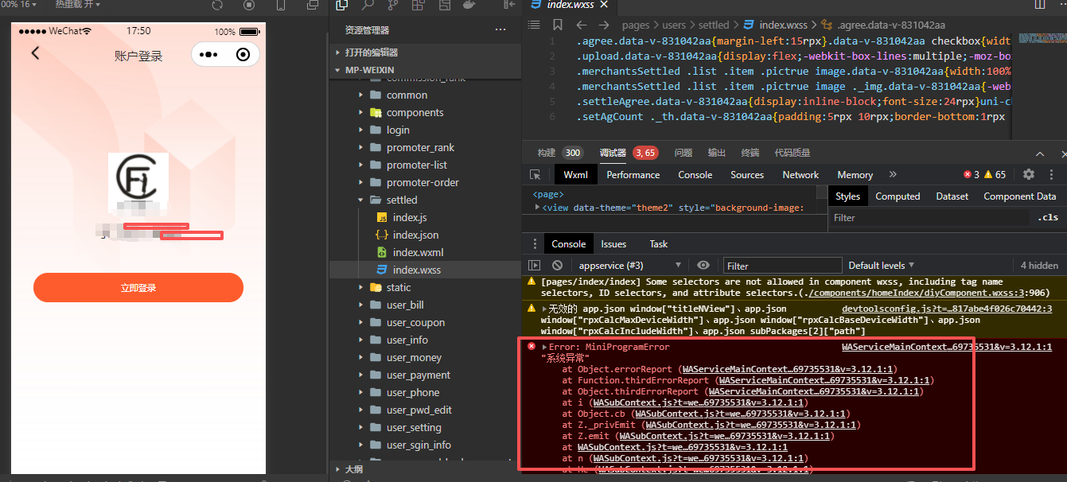Open the source control branch icon
The height and width of the screenshot is (482, 1067).
393,5
